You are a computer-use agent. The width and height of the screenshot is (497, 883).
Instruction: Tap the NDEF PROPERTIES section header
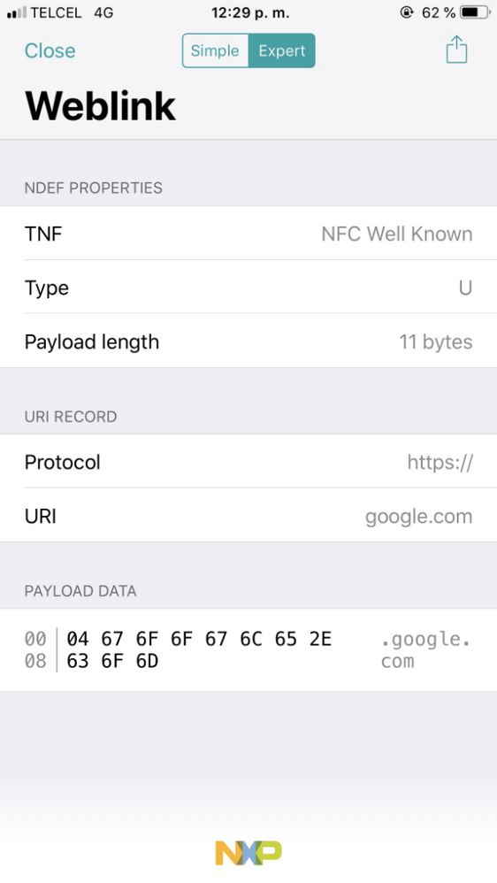[94, 188]
